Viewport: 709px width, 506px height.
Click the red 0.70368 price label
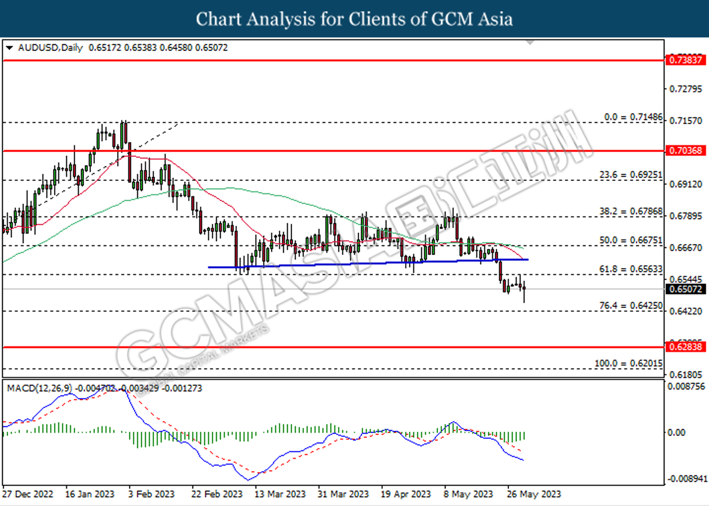[x=686, y=151]
